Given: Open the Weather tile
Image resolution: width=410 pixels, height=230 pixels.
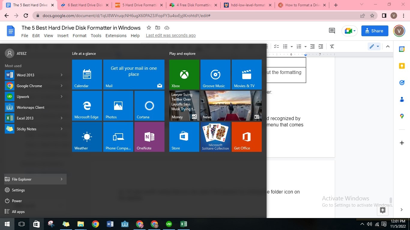Looking at the screenshot, I should 87,137.
